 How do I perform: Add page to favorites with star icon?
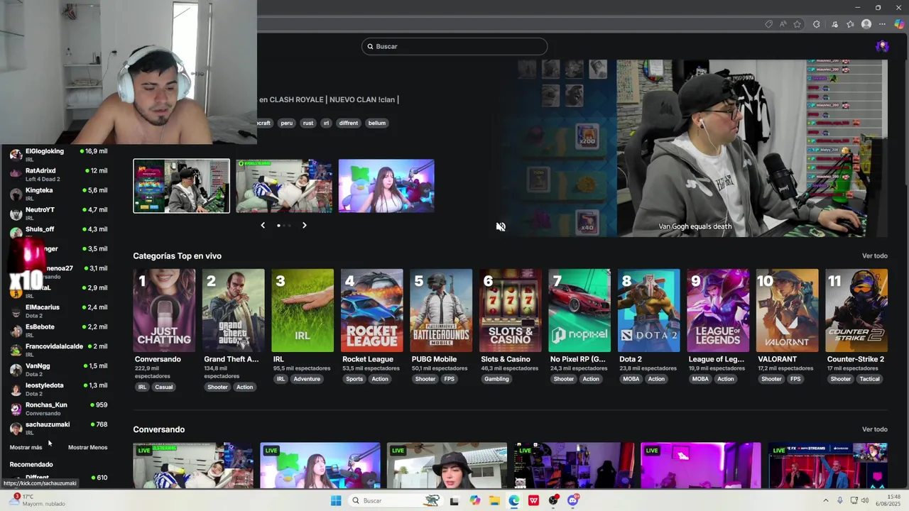798,24
